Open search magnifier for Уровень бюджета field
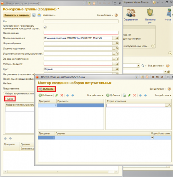This screenshot has height=177, width=173. click(117, 64)
